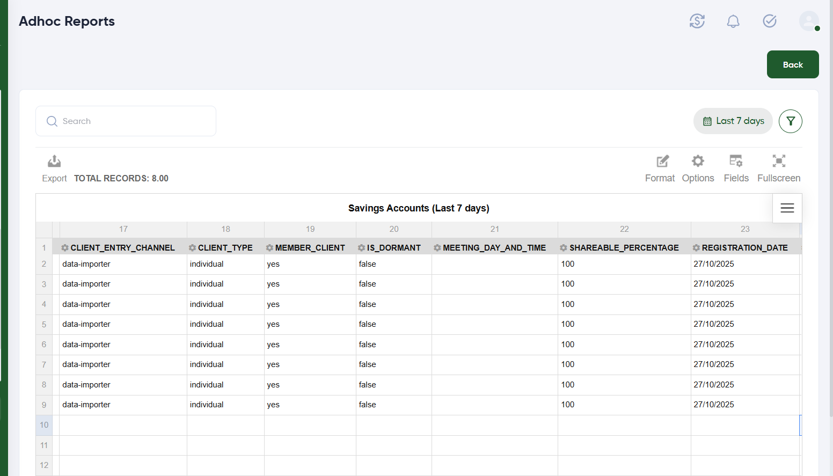Open the user profile avatar

[x=808, y=21]
